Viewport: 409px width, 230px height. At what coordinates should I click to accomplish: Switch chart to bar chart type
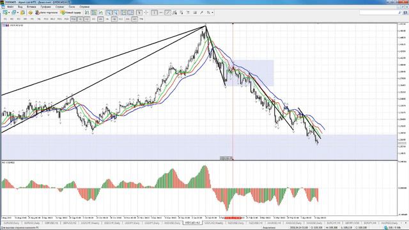coord(87,13)
